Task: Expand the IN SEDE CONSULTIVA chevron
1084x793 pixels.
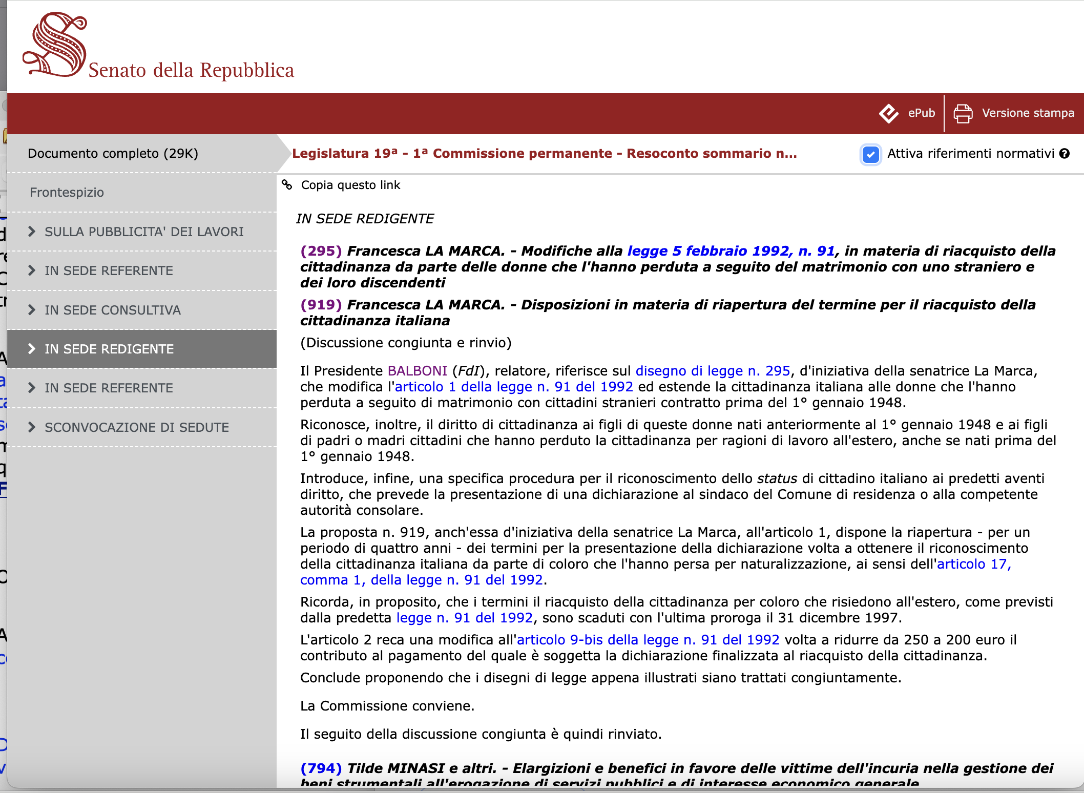Action: coord(32,310)
